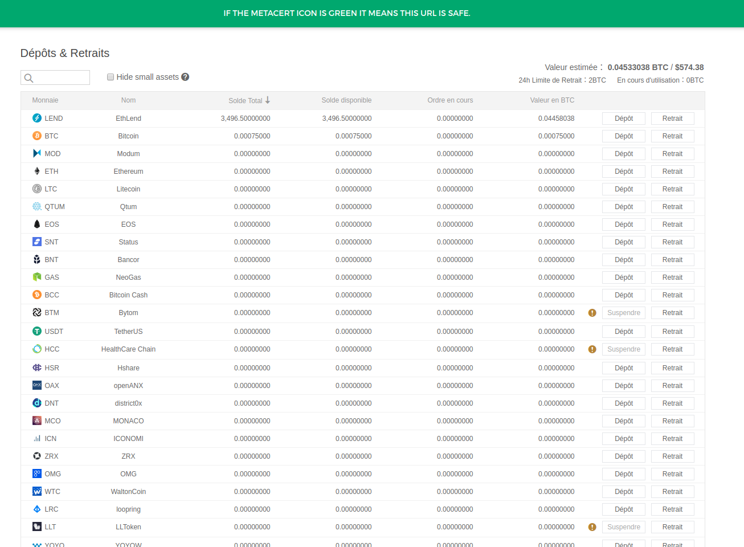This screenshot has height=547, width=744.
Task: Click Retrait button for BTC
Action: pyautogui.click(x=672, y=136)
